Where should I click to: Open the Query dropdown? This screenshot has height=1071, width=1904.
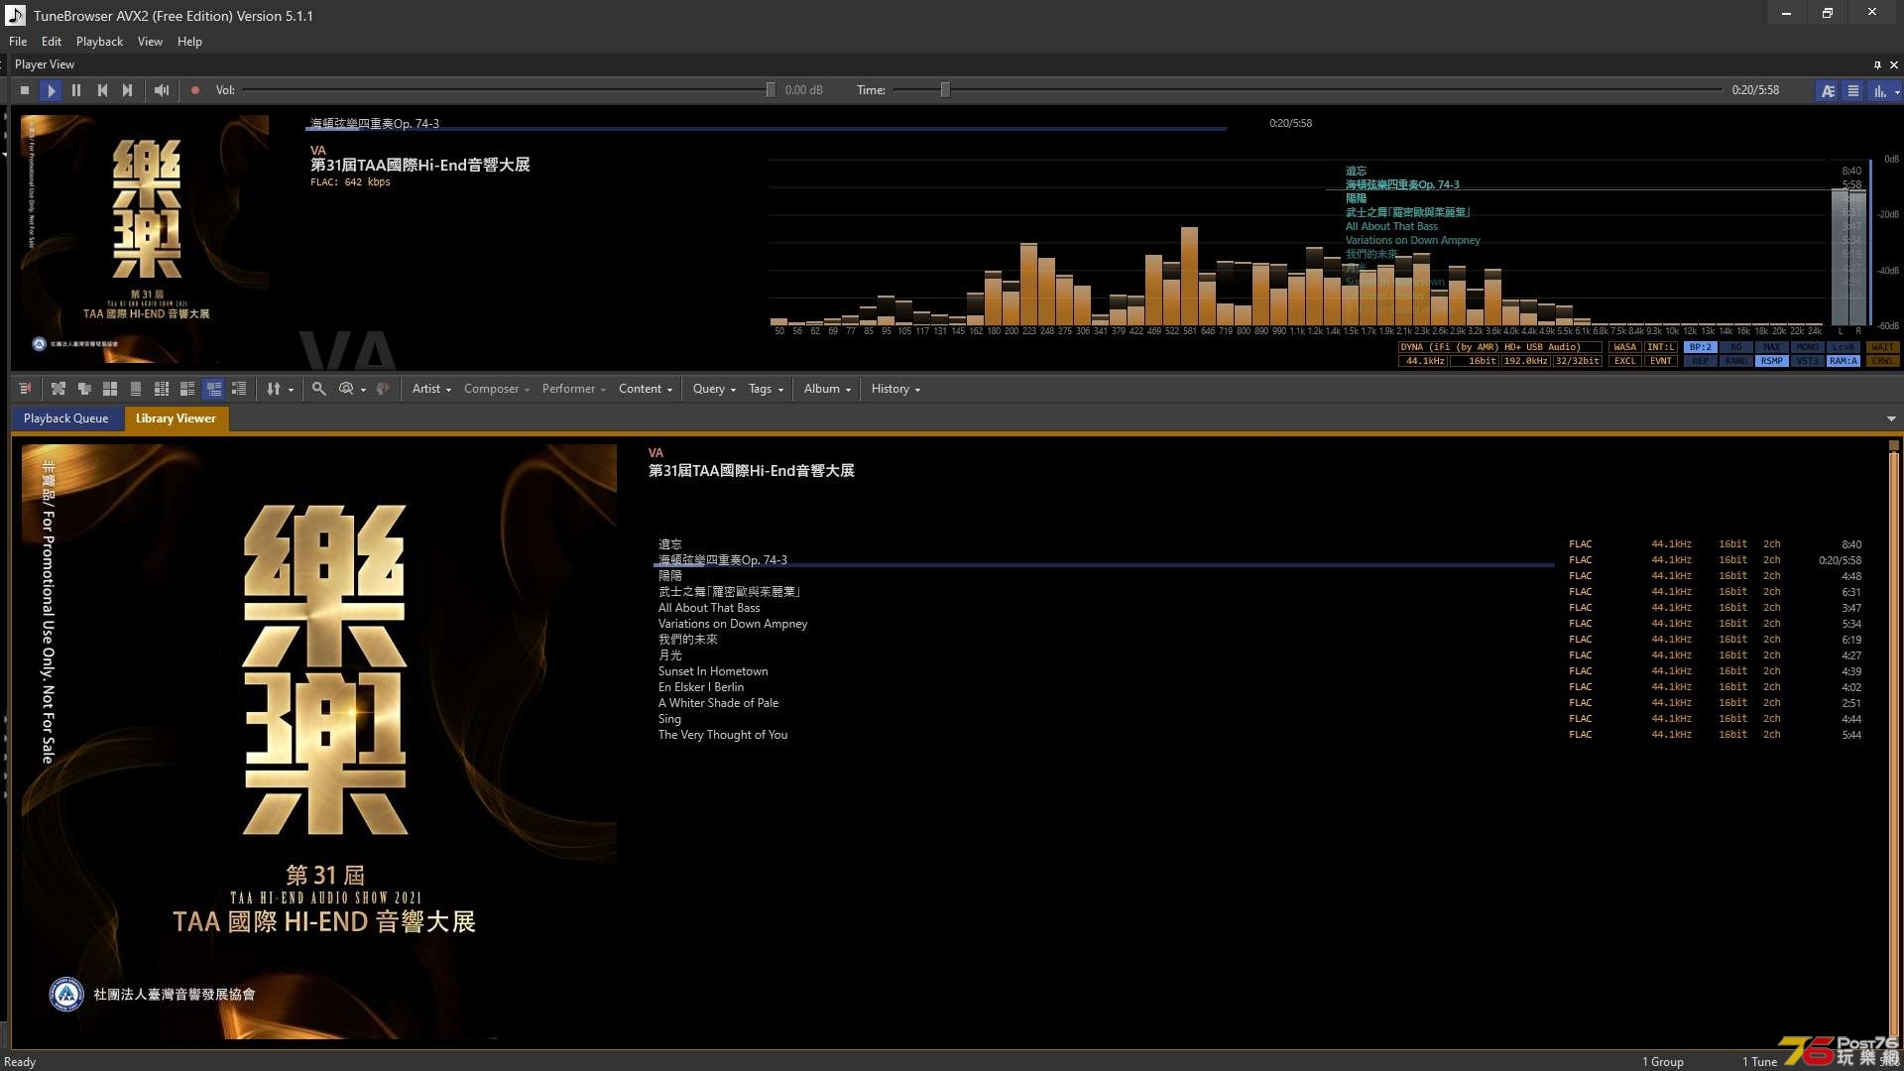(x=714, y=389)
